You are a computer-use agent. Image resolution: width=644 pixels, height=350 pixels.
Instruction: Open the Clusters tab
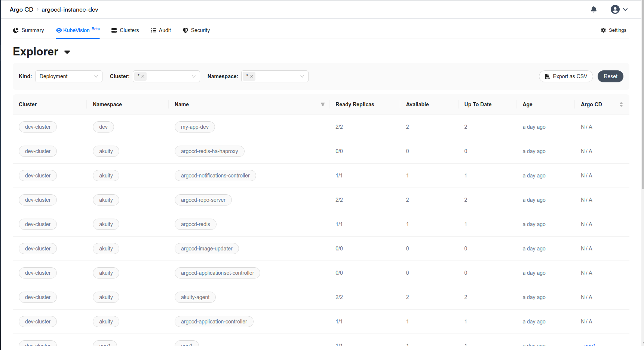(125, 30)
